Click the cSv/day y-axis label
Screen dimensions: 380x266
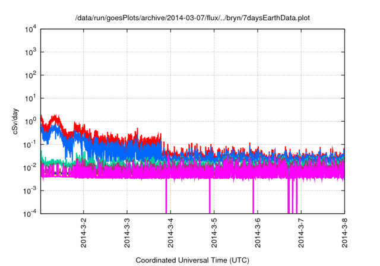pyautogui.click(x=15, y=121)
